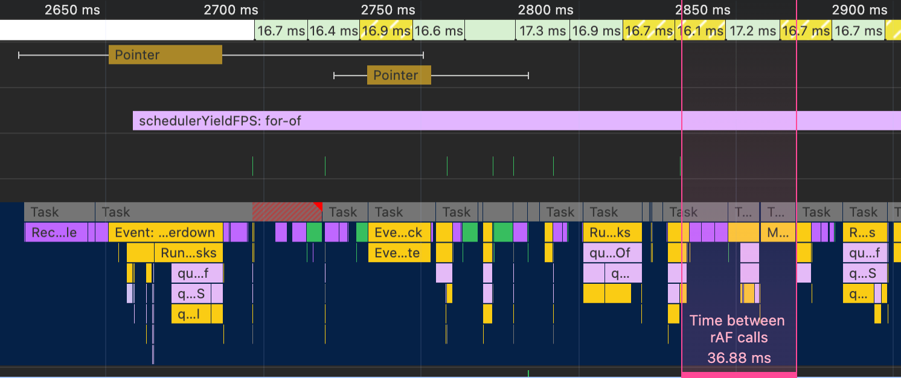Select the R...s yellow entry

pos(865,232)
